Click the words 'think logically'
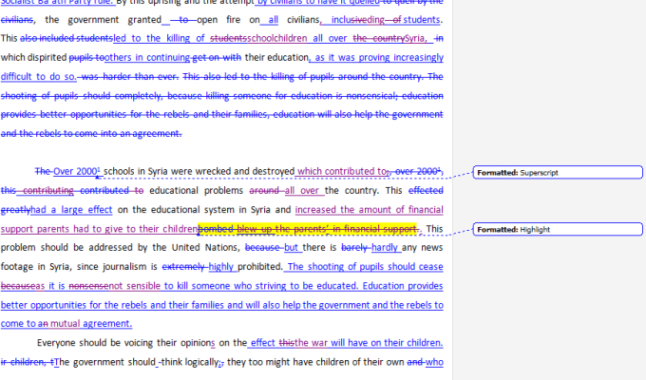Viewport: 646px width, 380px height. (x=189, y=362)
